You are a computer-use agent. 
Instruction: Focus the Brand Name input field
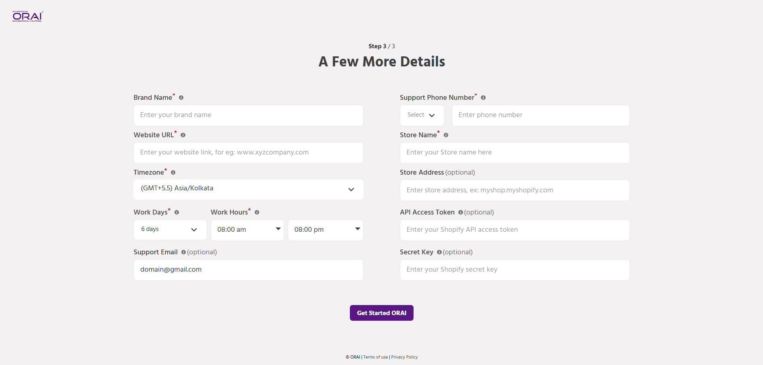tap(248, 115)
